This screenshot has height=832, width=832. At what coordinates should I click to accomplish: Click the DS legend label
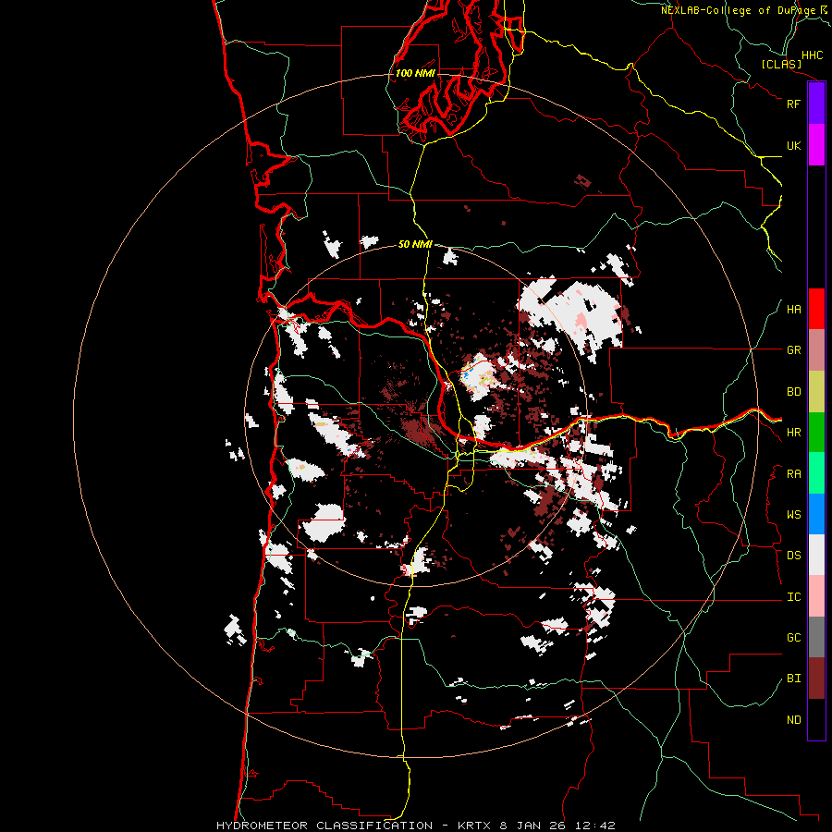click(x=794, y=556)
